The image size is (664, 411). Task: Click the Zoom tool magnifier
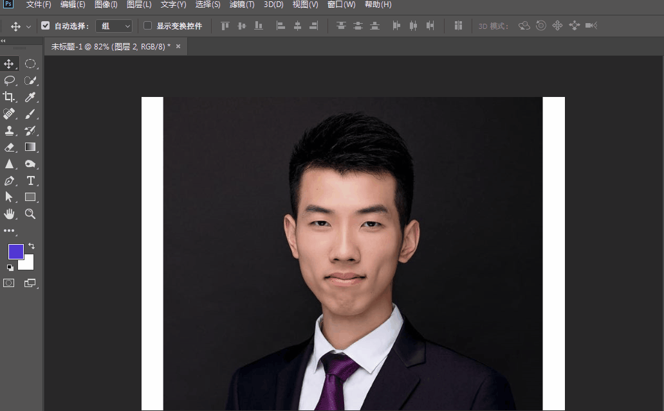pyautogui.click(x=30, y=214)
